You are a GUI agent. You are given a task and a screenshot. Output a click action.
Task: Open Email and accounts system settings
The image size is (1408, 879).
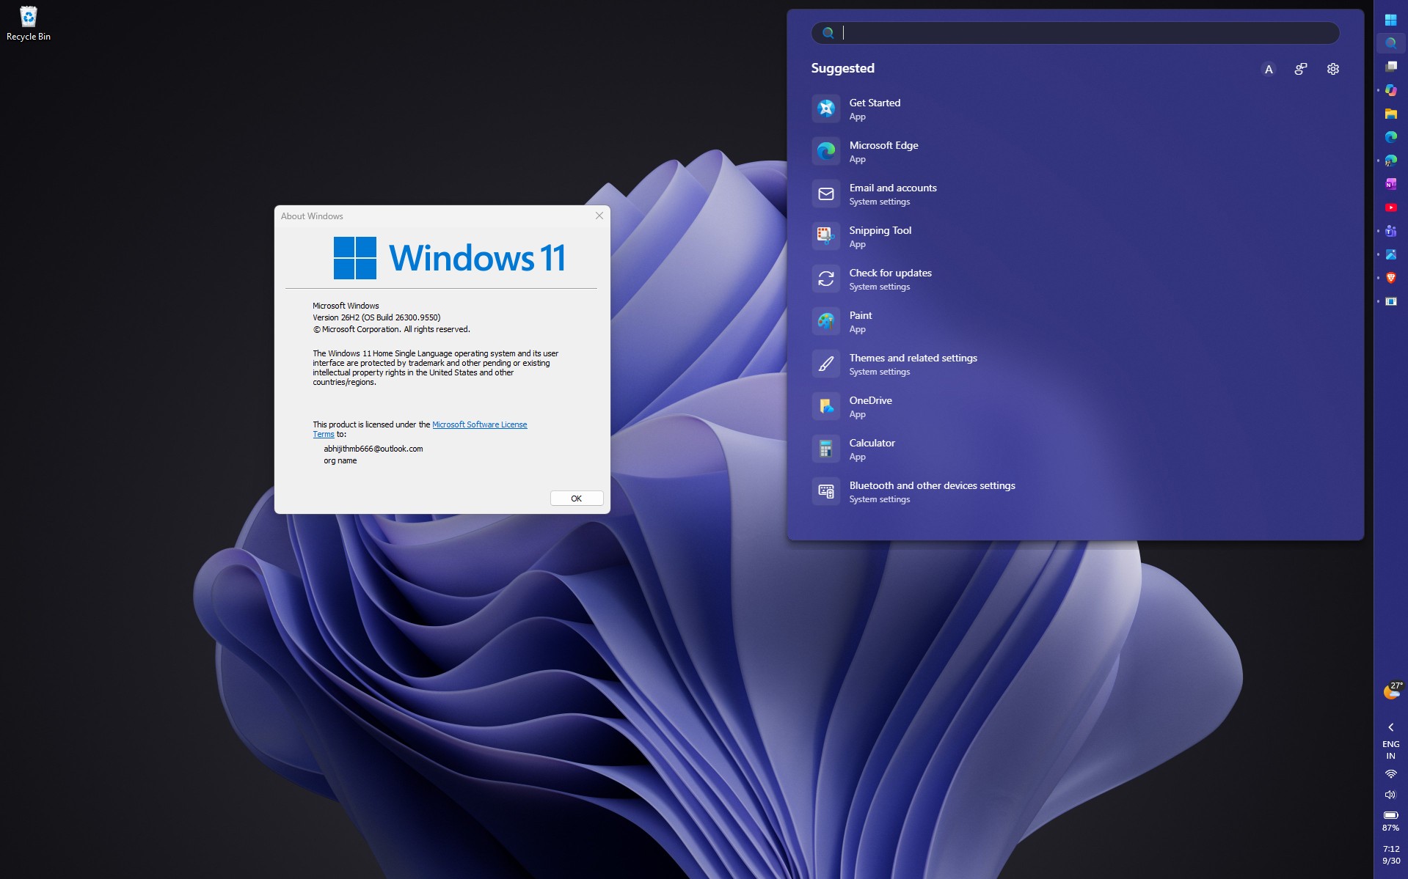1075,194
